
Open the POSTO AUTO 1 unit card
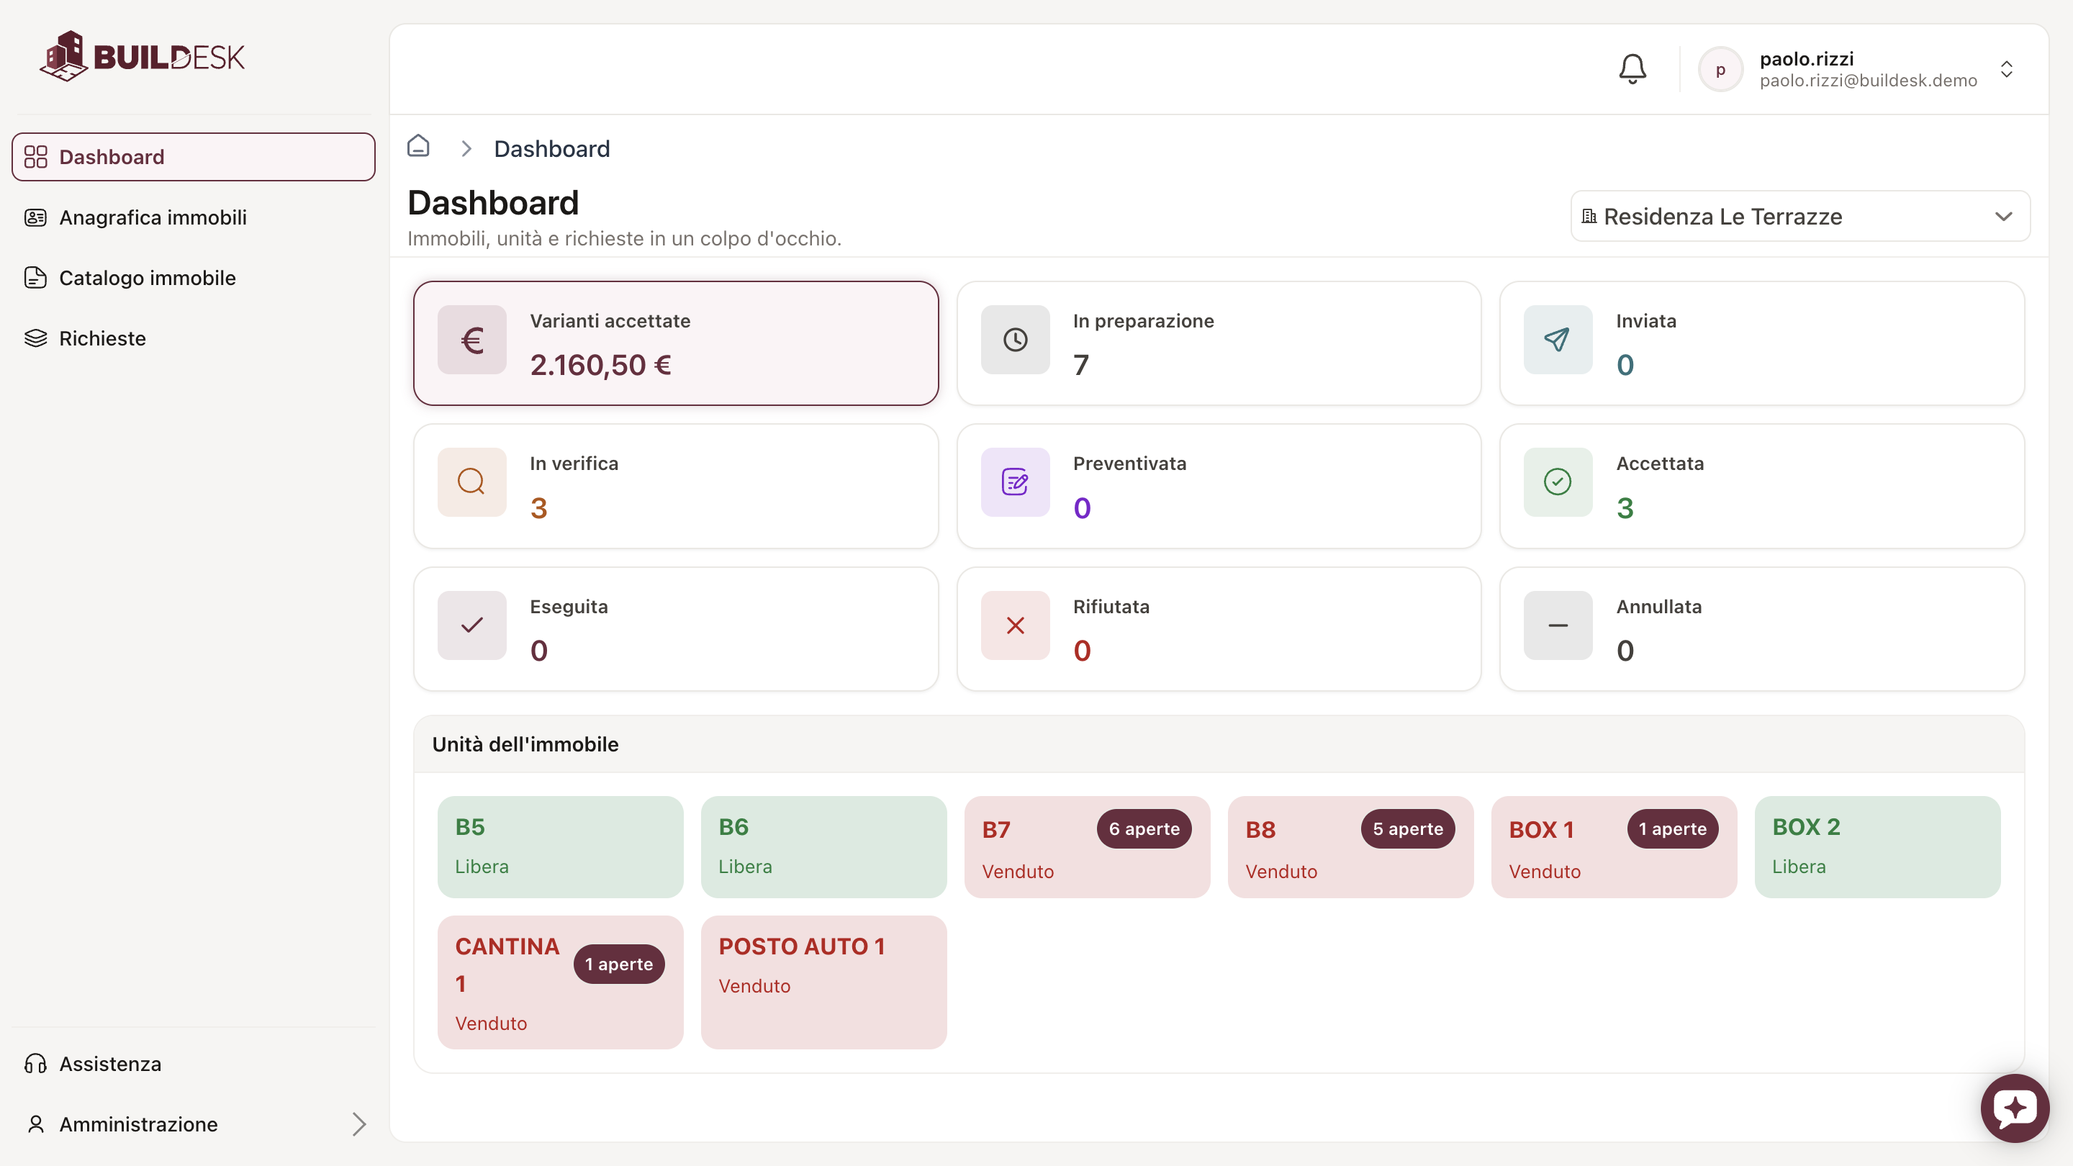coord(823,982)
